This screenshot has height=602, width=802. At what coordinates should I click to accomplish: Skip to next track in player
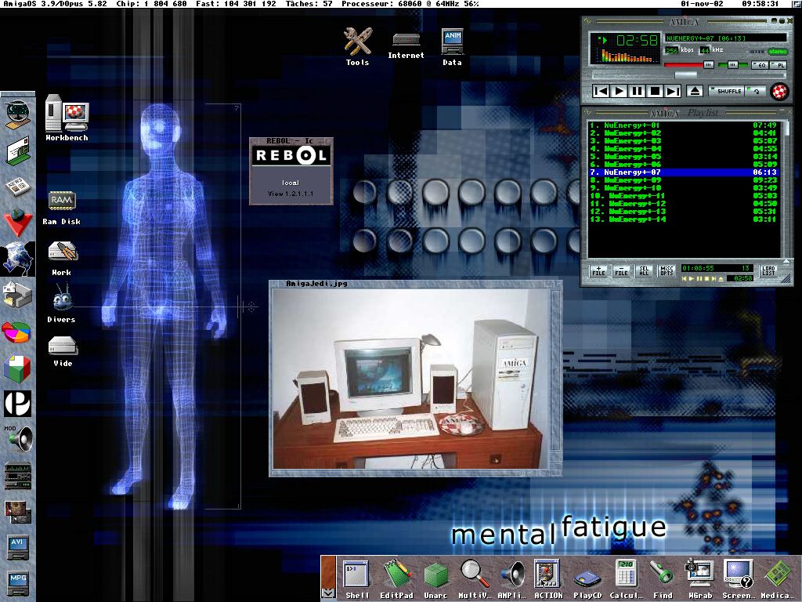click(673, 91)
